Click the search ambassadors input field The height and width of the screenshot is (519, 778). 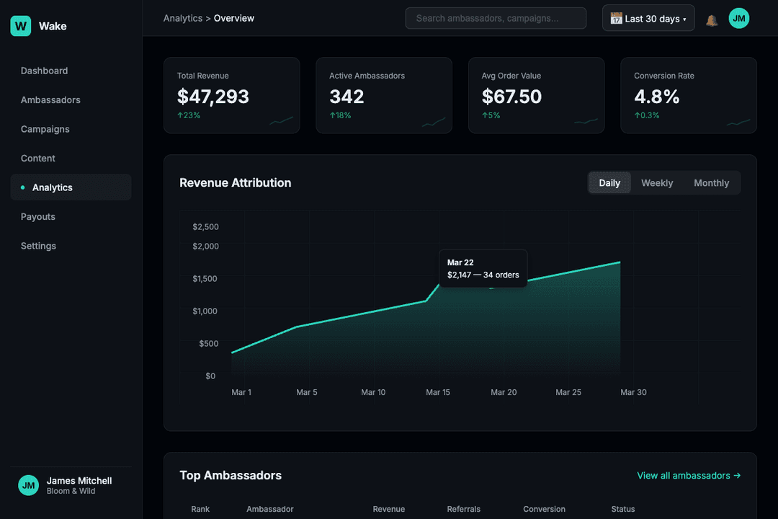(495, 18)
